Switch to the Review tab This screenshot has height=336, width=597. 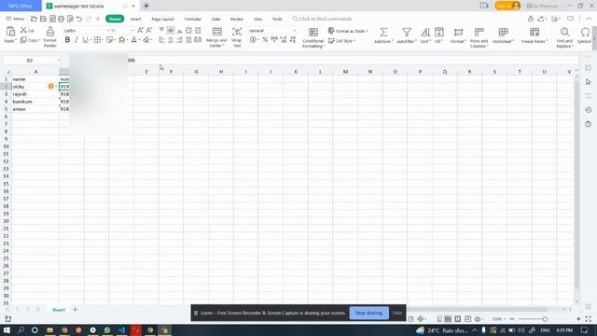[236, 19]
